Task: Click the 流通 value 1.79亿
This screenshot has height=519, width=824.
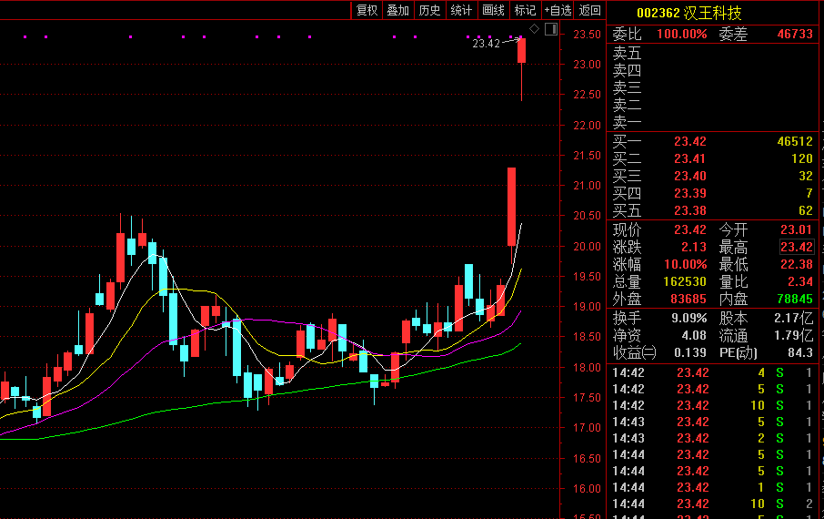Action: click(x=793, y=336)
